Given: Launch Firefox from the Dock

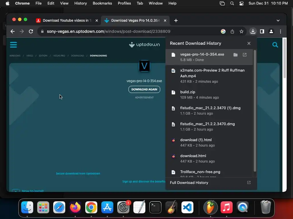Looking at the screenshot, I should click(x=75, y=207).
